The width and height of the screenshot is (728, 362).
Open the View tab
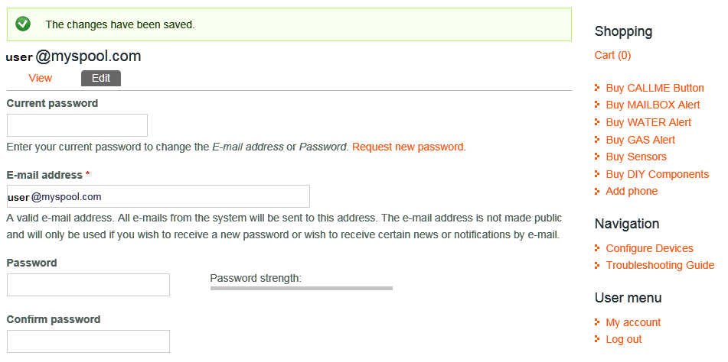[x=40, y=78]
